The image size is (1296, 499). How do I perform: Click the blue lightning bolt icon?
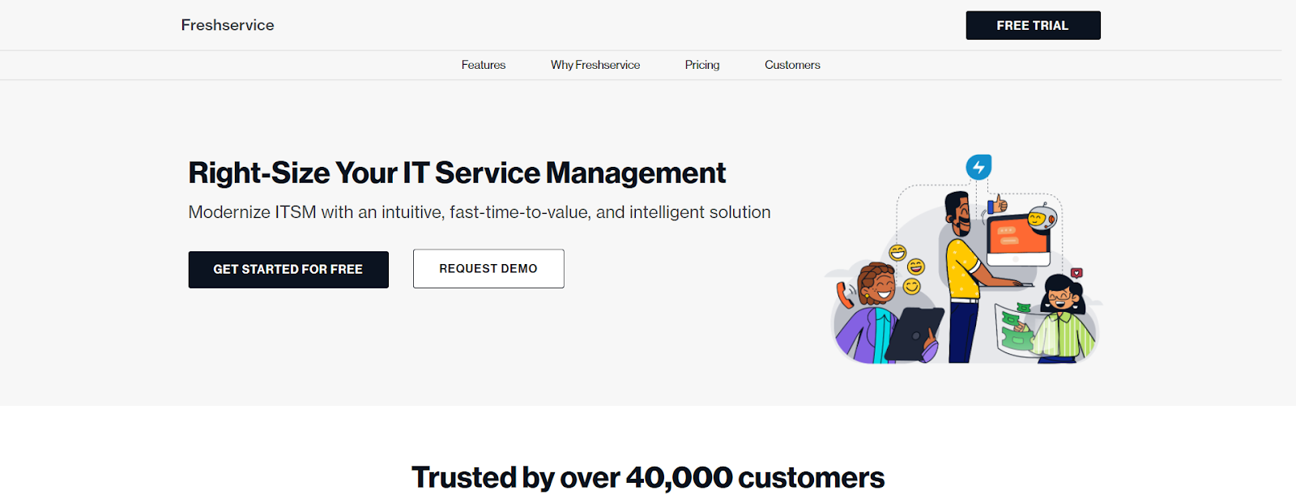(x=978, y=168)
